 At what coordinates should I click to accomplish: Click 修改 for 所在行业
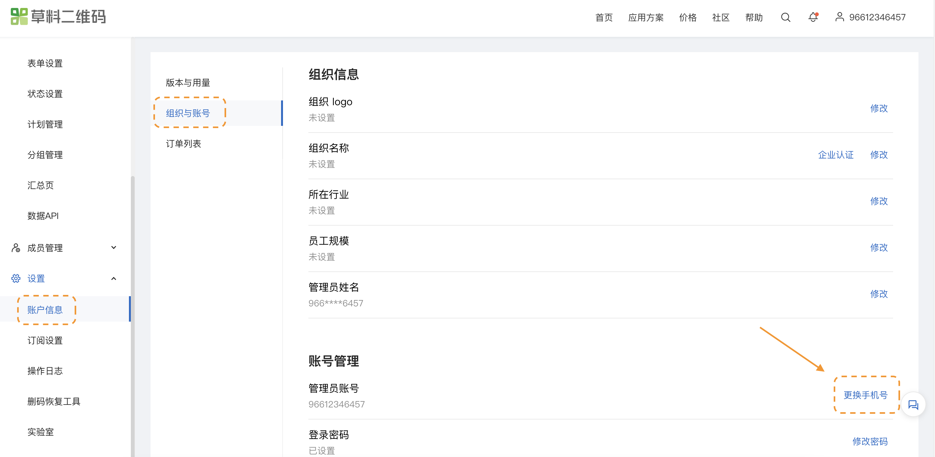pos(879,201)
